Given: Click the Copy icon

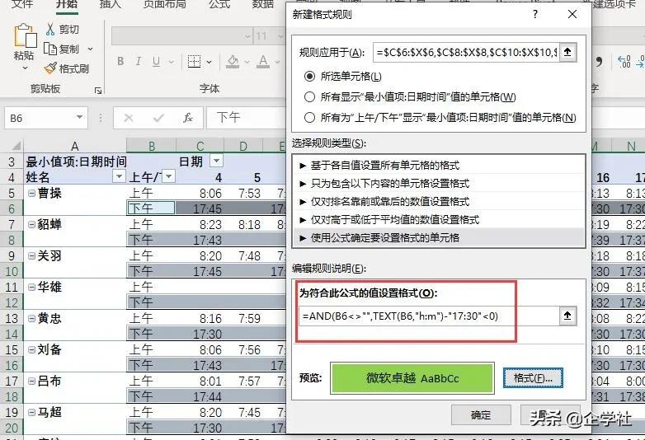Looking at the screenshot, I should tap(50, 49).
